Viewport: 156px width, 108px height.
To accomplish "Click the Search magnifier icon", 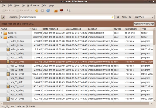I will point(69,11).
